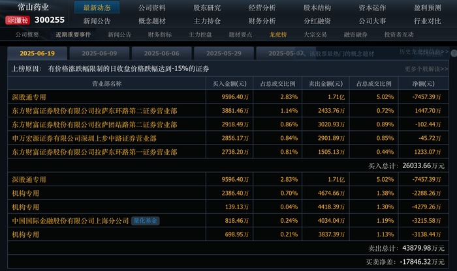The height and width of the screenshot is (271, 457).
Task: Open the 行业对比 menu
Action: coord(427,21)
